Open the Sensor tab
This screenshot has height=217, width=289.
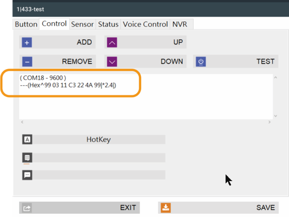[82, 24]
